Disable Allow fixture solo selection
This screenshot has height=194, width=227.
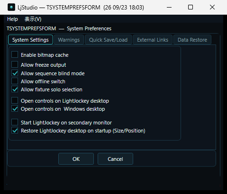(15, 89)
